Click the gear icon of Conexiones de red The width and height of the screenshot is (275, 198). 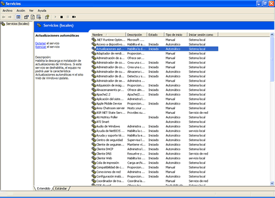click(x=94, y=172)
